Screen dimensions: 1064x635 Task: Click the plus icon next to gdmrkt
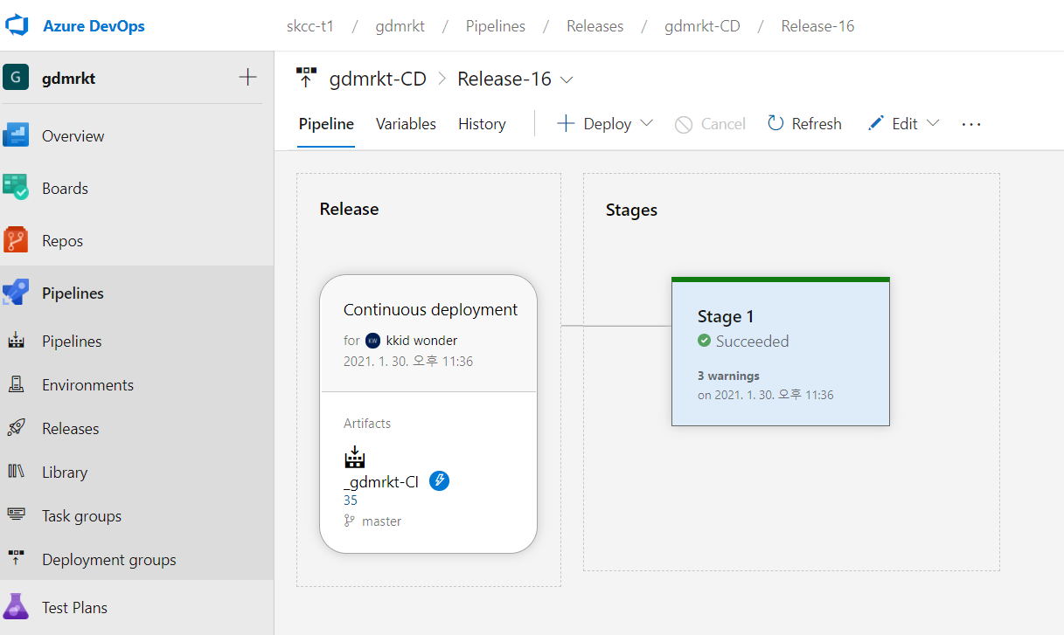click(247, 77)
